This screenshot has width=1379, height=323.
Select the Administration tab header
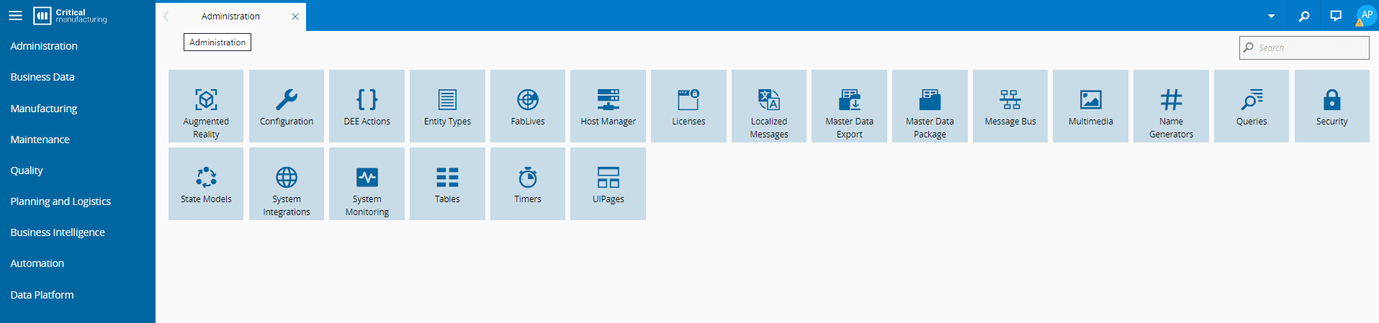(230, 16)
